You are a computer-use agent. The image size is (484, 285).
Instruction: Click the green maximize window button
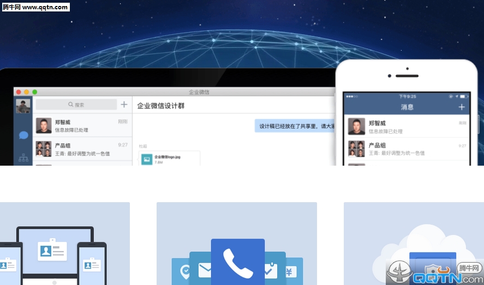point(34,92)
